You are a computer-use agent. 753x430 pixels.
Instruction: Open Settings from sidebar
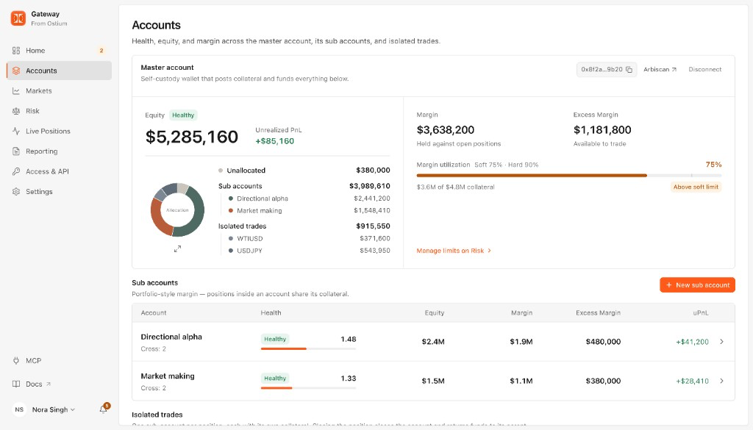(59, 192)
